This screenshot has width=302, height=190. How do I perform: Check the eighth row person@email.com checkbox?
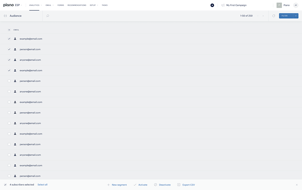click(x=9, y=112)
